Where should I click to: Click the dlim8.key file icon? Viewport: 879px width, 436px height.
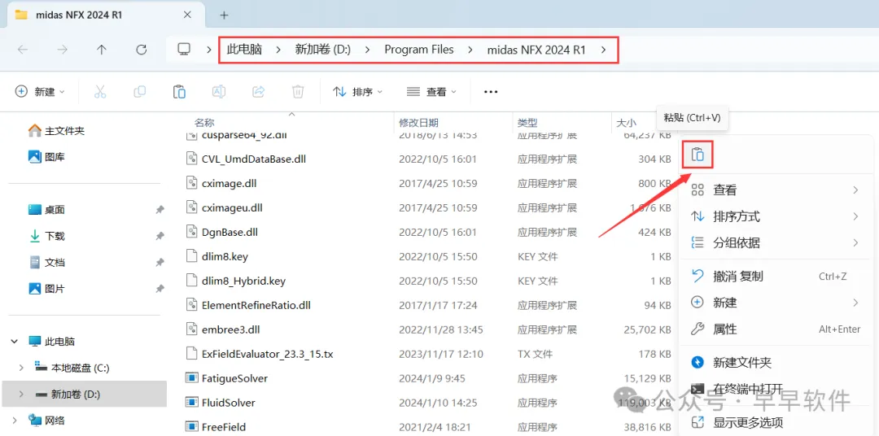point(192,257)
